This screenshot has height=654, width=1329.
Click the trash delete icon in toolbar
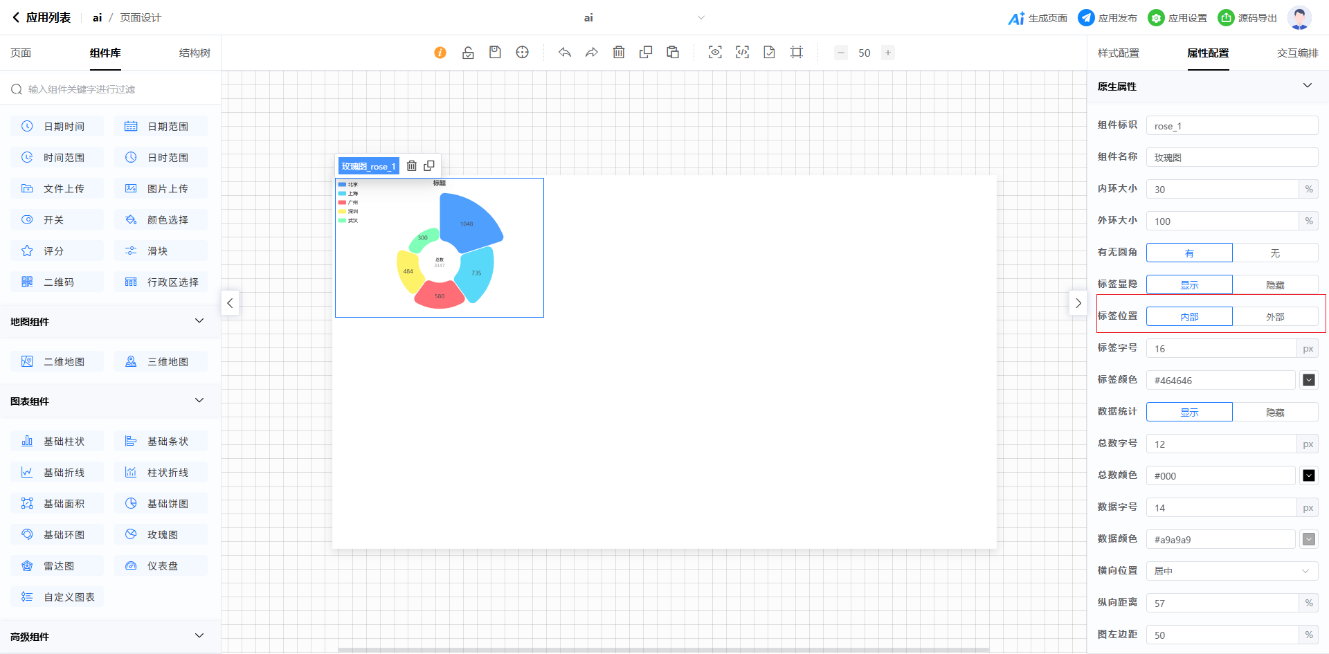click(x=619, y=53)
